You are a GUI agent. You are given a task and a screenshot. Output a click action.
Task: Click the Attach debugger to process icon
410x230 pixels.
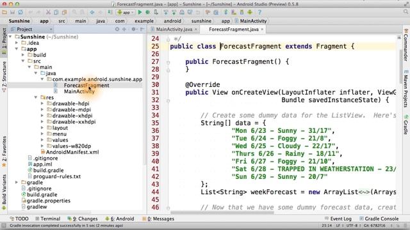coord(156,12)
